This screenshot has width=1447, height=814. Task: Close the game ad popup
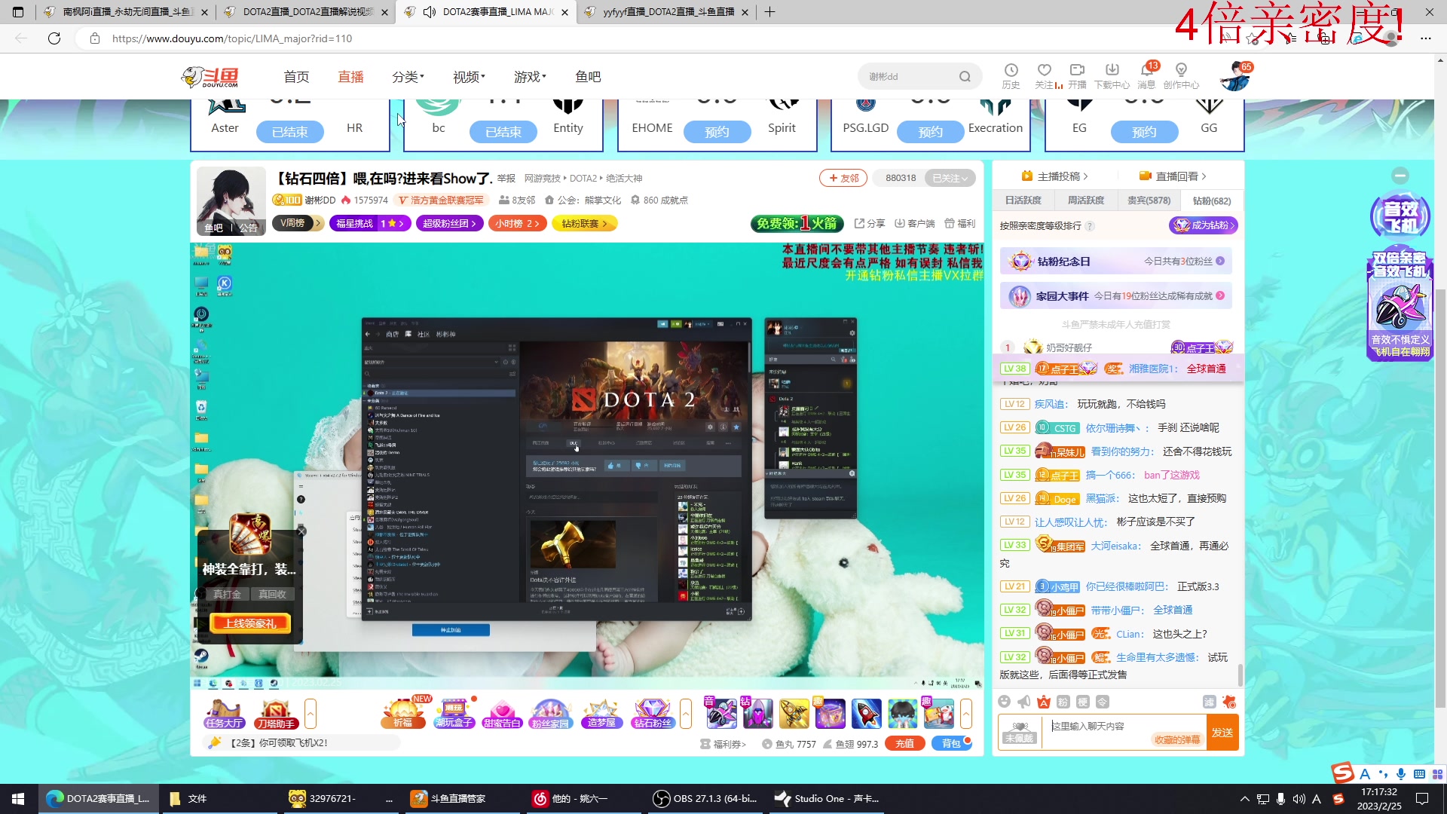click(301, 531)
